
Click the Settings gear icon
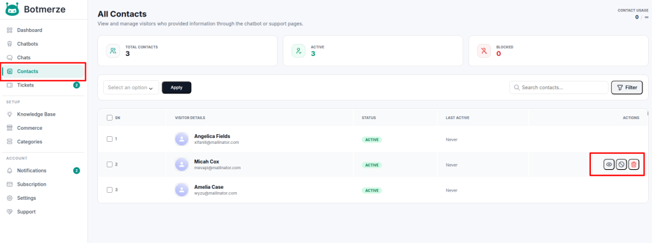tap(10, 198)
